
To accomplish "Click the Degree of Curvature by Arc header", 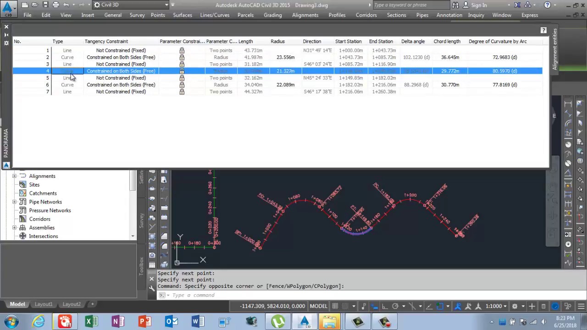I will 498,41.
